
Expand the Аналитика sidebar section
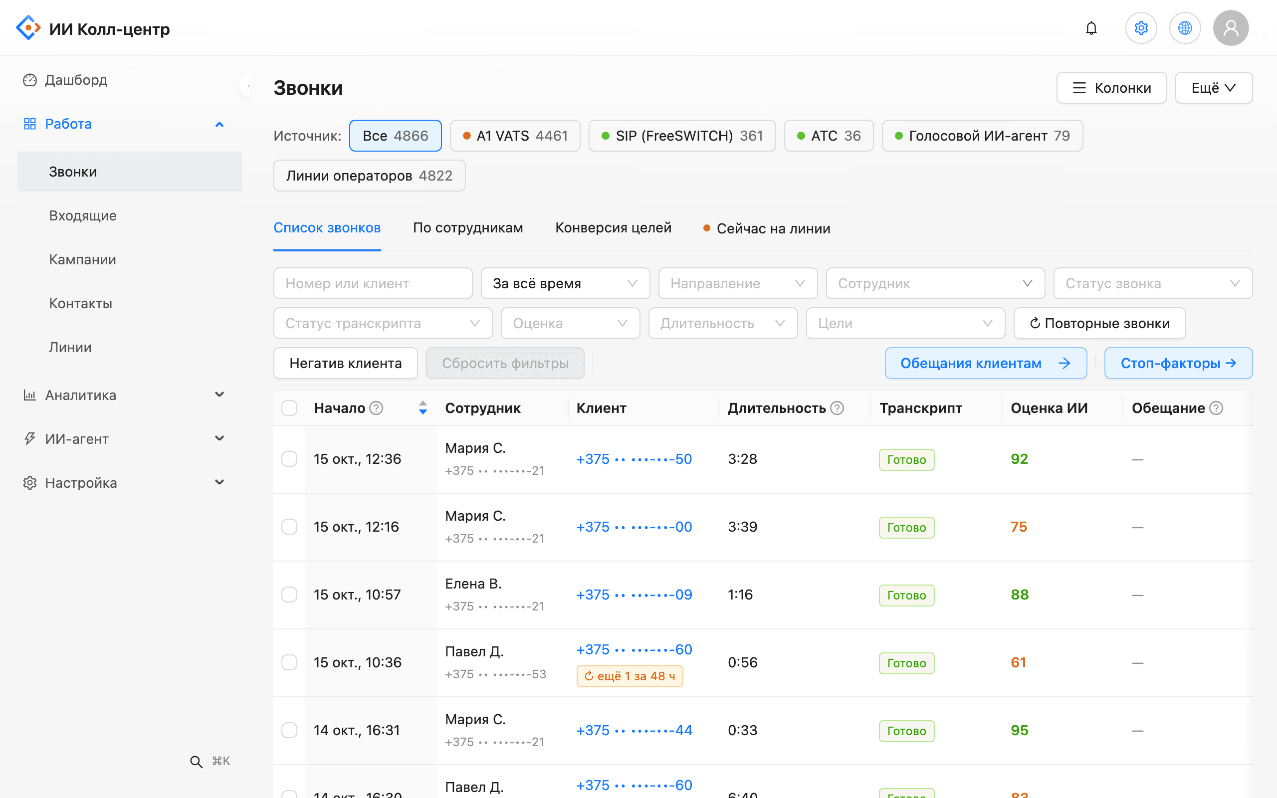pos(129,395)
